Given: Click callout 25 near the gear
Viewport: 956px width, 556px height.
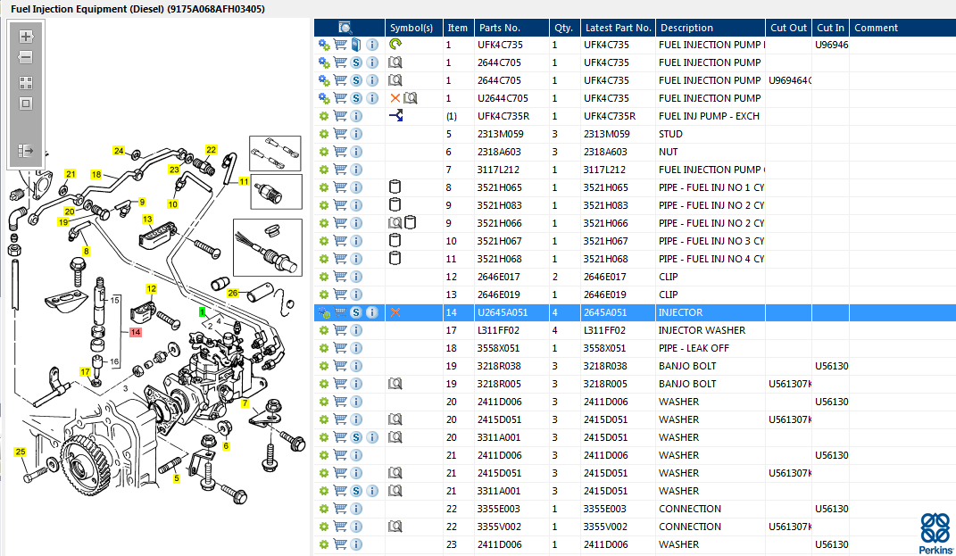Looking at the screenshot, I should [21, 452].
